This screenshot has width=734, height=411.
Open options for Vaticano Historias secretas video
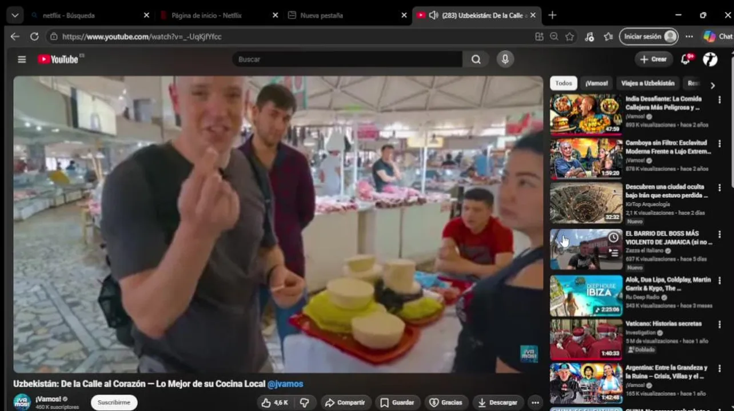coord(720,324)
